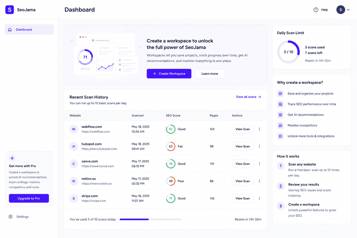Open the Help question mark icon
This screenshot has height=238, width=357.
pyautogui.click(x=316, y=10)
